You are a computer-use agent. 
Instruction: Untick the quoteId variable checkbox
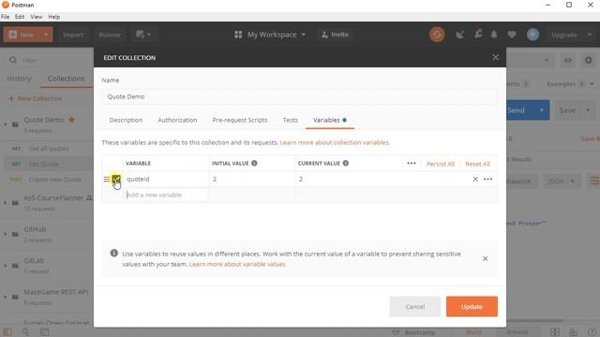click(x=116, y=179)
